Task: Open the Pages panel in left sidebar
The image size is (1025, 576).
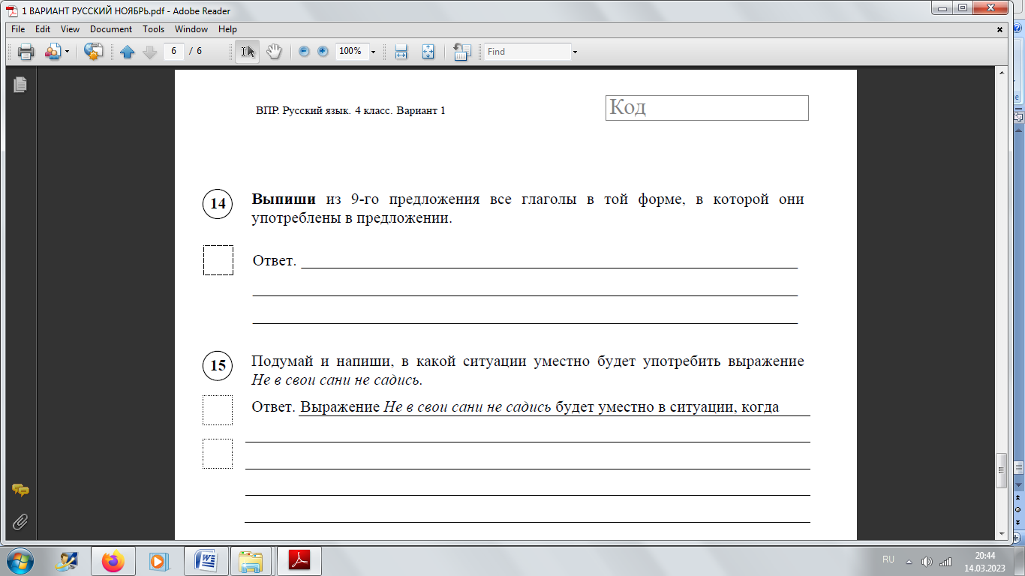Action: point(20,85)
